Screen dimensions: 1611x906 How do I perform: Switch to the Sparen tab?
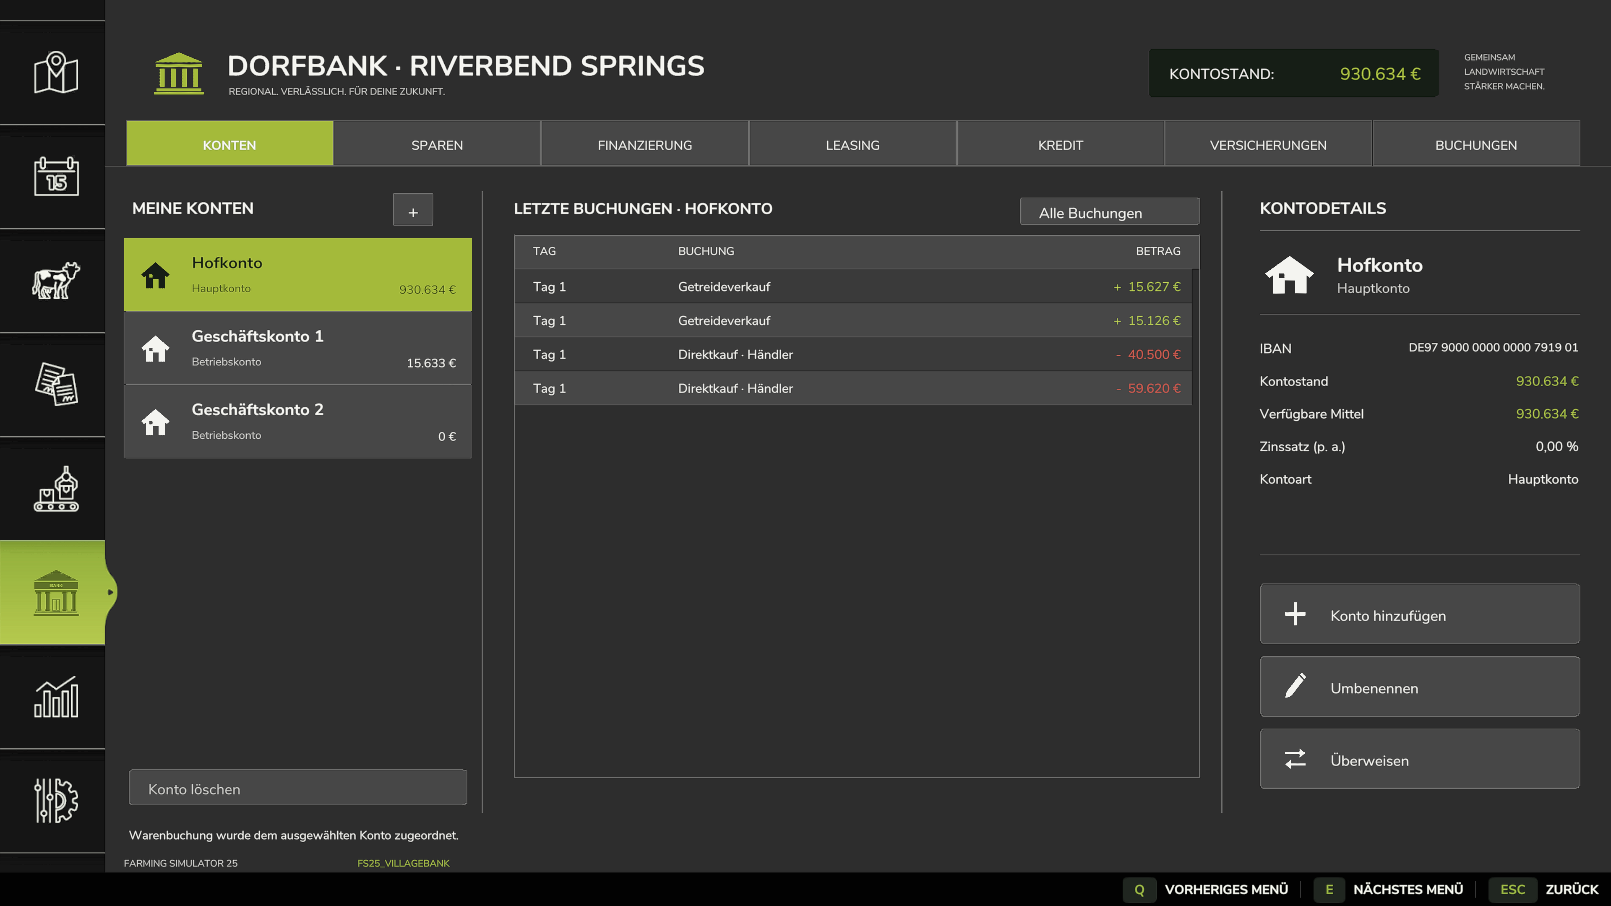click(x=437, y=143)
